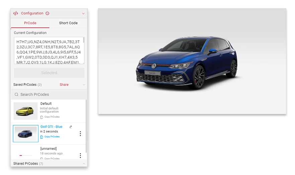
Task: Open more options for [unnamed] entry
Action: pos(80,156)
